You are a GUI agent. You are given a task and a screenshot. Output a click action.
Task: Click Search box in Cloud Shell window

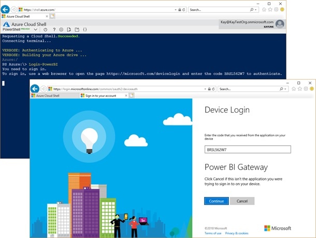point(219,10)
